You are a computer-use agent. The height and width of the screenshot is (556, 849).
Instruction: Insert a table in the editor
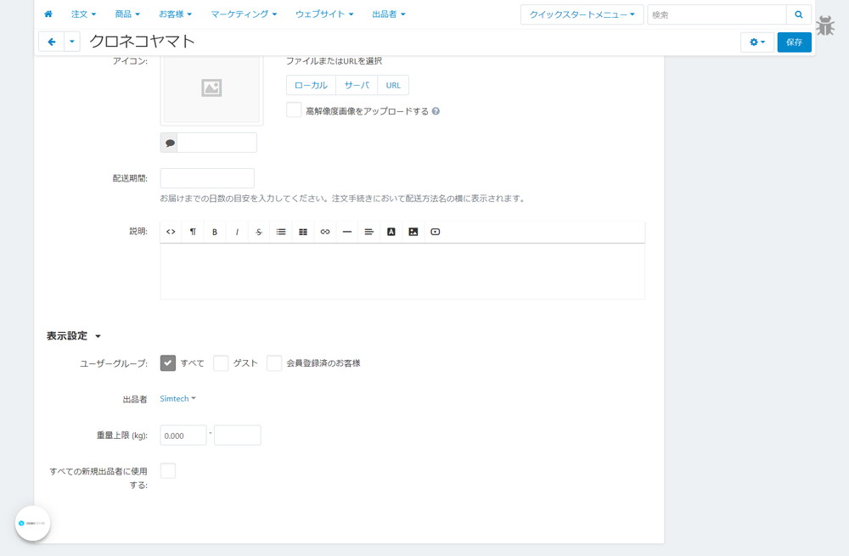303,232
